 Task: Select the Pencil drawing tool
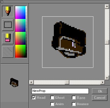pos(8,11)
